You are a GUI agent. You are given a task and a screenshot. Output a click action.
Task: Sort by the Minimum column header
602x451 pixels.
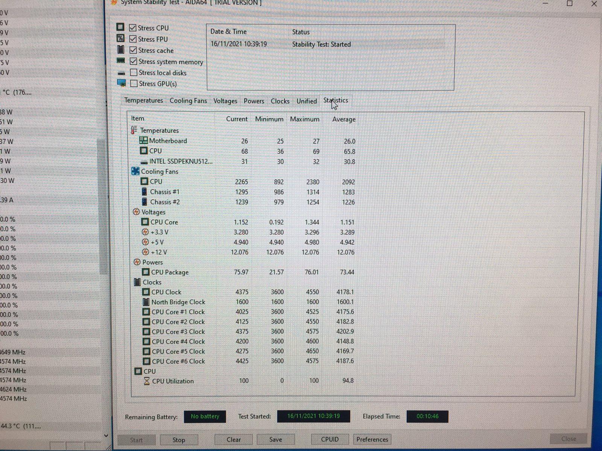click(x=269, y=119)
